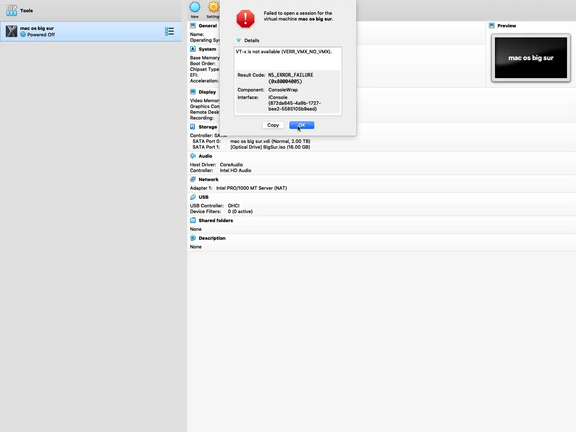Click the General section icon
The height and width of the screenshot is (432, 576).
click(x=193, y=26)
